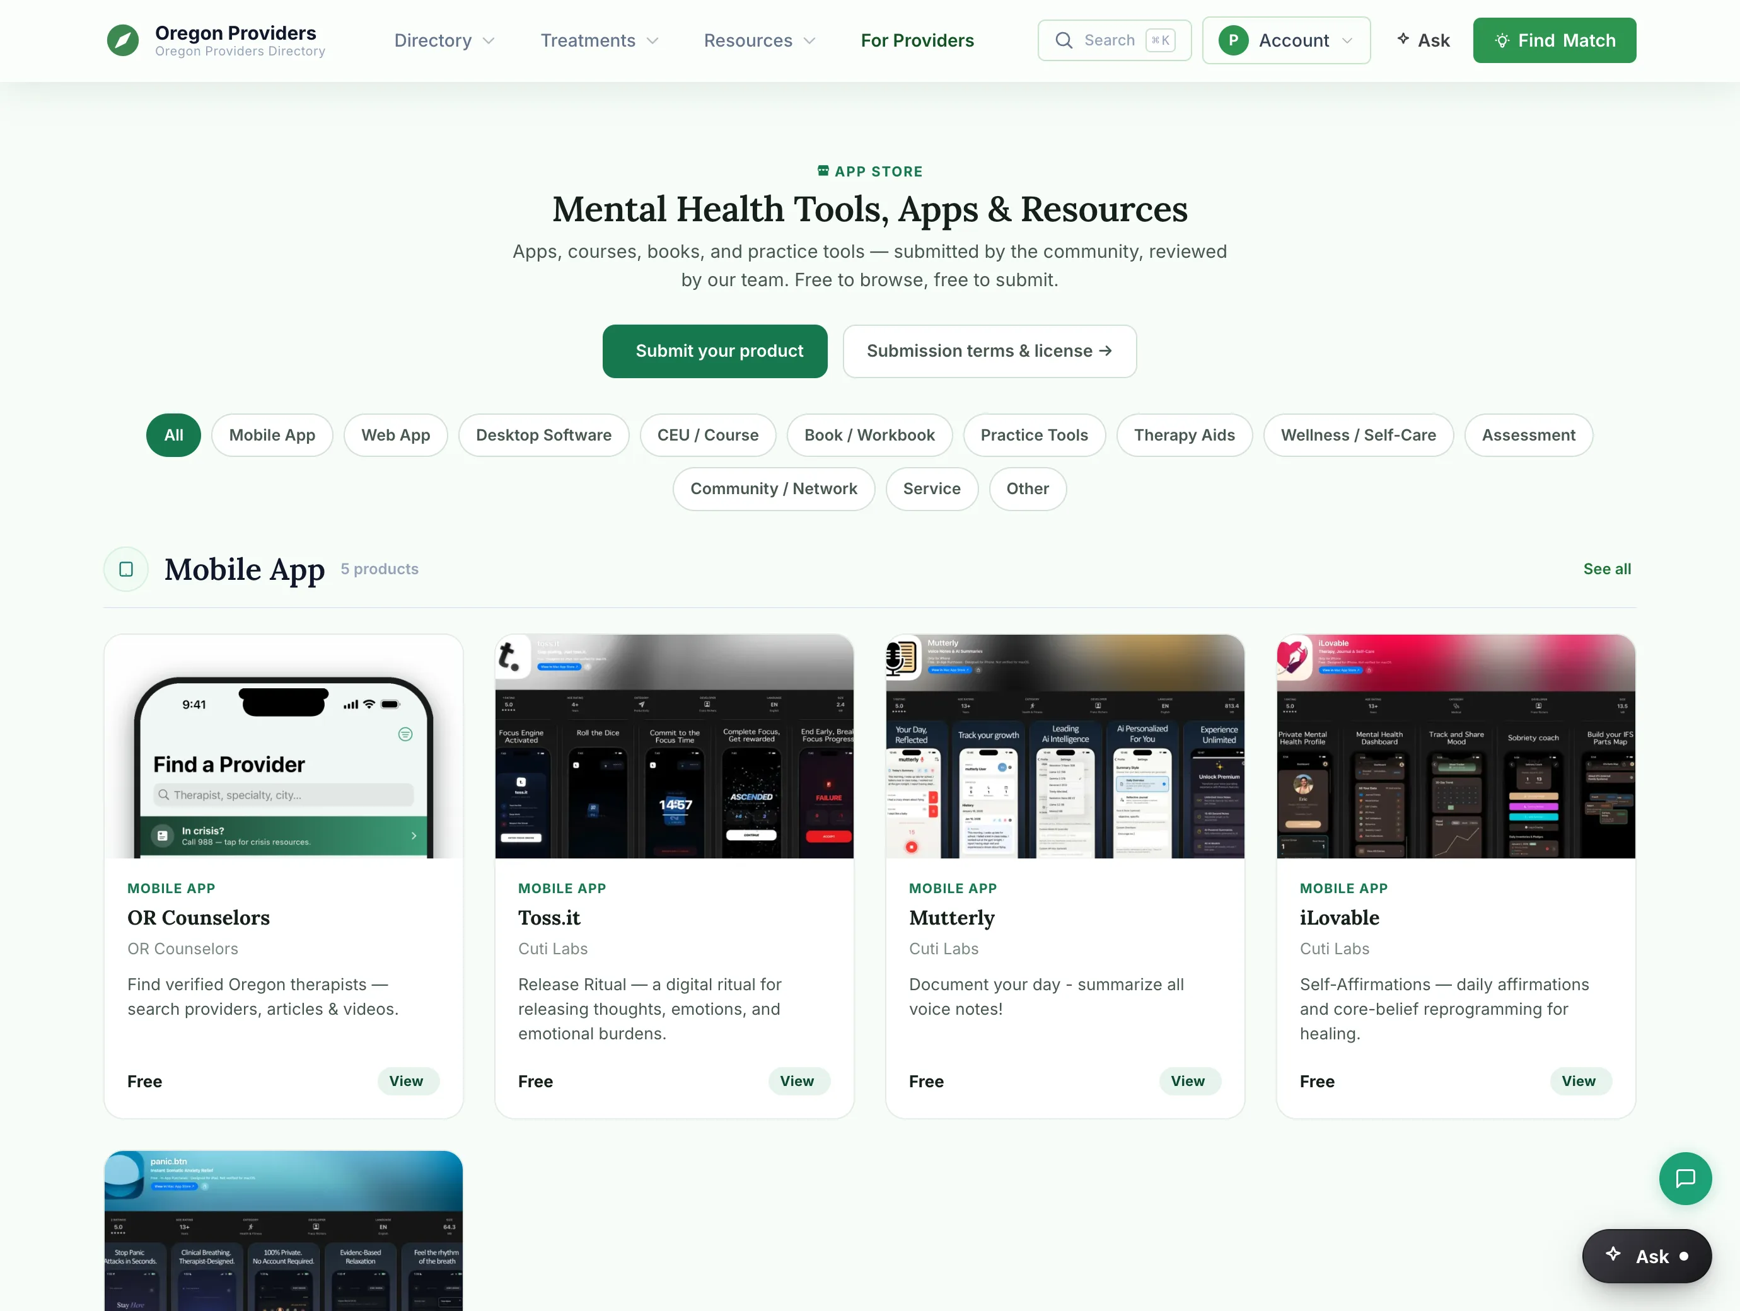Expand the Treatments menu chevron

(x=652, y=41)
